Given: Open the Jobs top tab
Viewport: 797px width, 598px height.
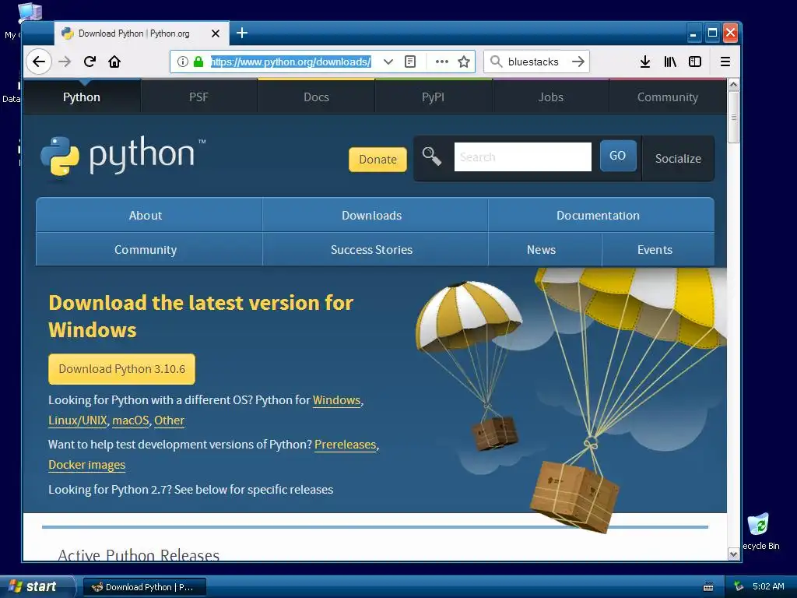Looking at the screenshot, I should coord(550,97).
